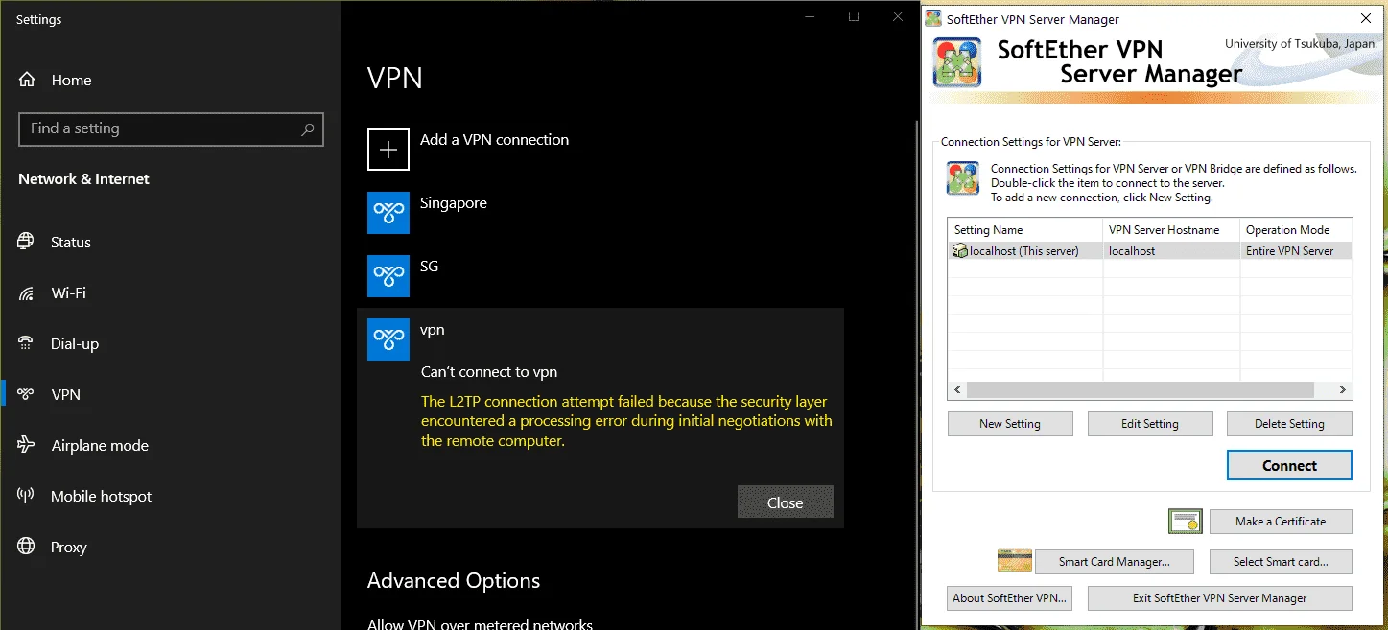Viewport: 1388px width, 630px height.
Task: Click Exit SoftEther VPN Server Manager
Action: pos(1219,598)
